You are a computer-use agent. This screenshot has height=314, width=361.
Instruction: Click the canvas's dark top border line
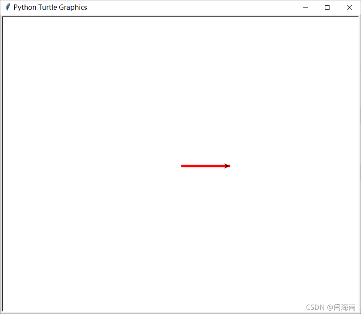(180, 17)
